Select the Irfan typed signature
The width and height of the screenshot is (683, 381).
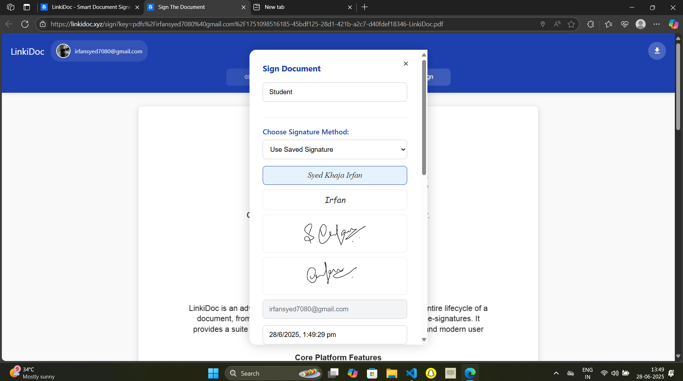tap(335, 200)
